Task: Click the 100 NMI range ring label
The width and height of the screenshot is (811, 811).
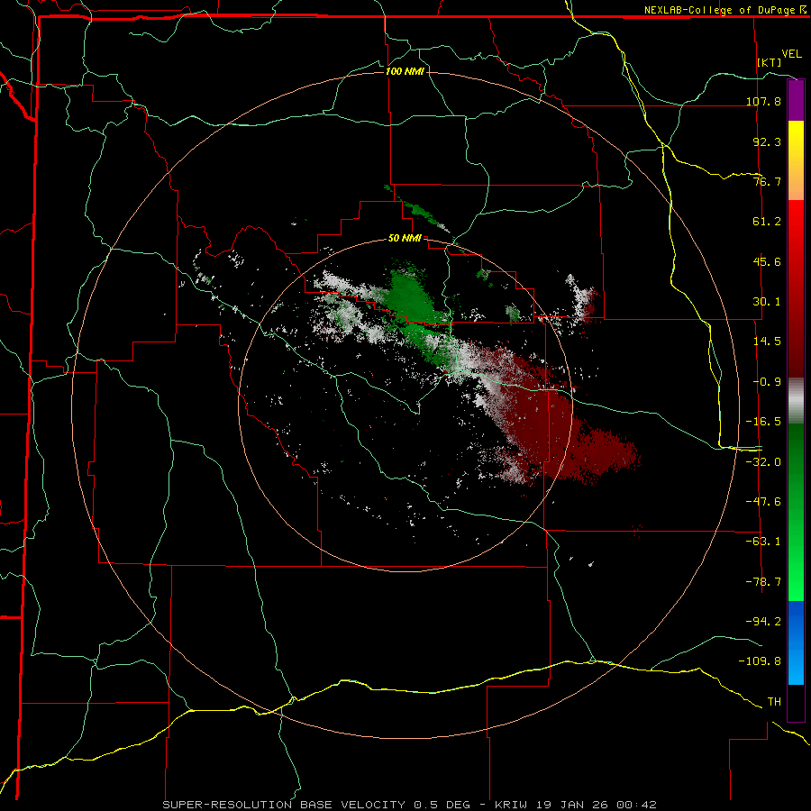Action: (x=405, y=71)
